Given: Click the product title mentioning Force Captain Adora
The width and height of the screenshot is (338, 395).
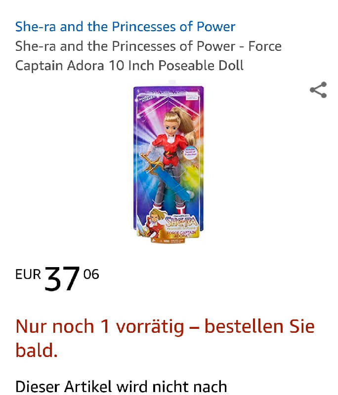Looking at the screenshot, I should tap(148, 56).
